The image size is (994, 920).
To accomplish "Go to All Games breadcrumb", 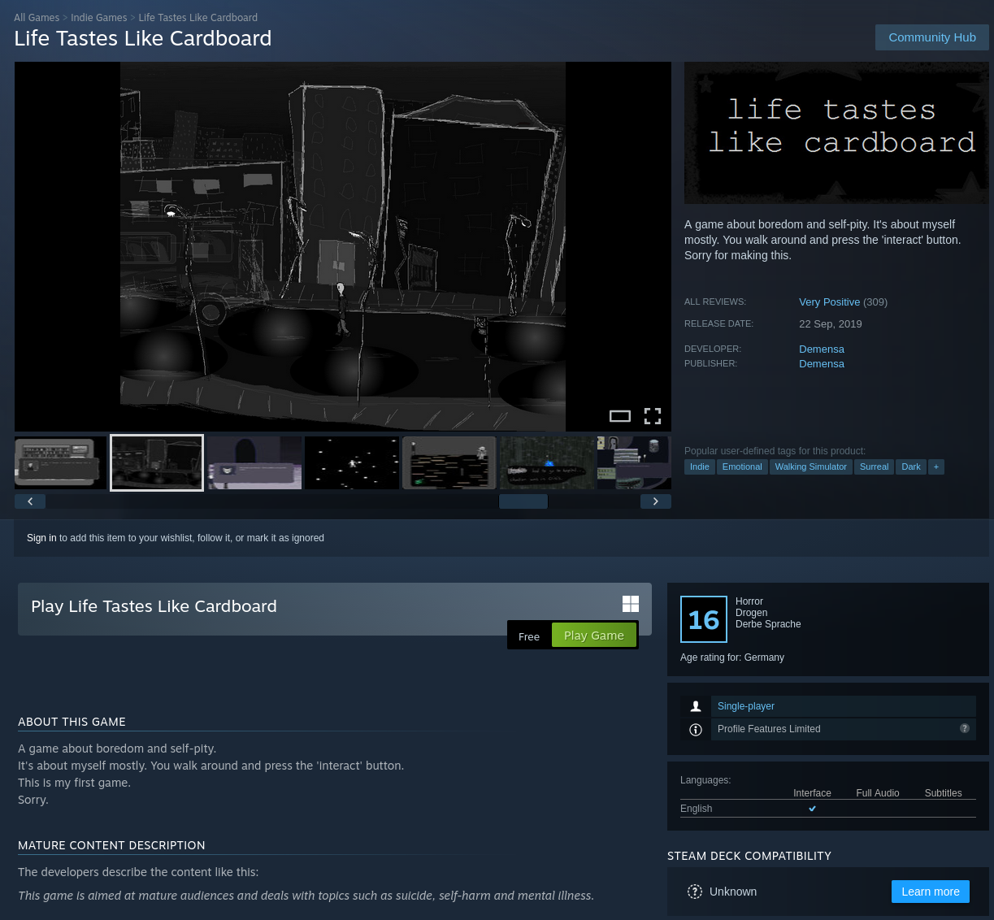I will [37, 17].
